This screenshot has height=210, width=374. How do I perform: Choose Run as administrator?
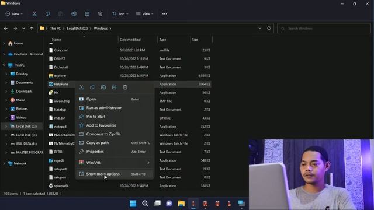(x=115, y=108)
